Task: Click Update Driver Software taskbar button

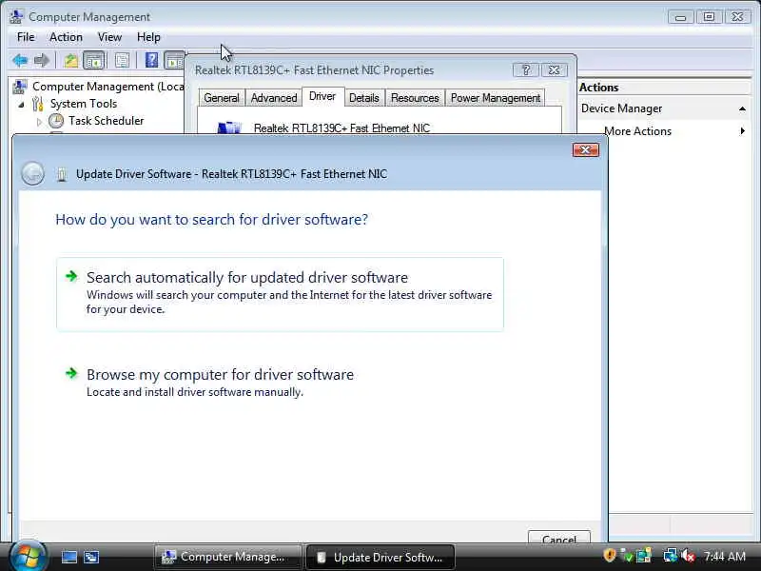Action: pyautogui.click(x=381, y=557)
